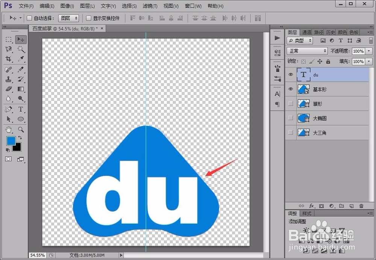
Task: Select the Dodge tool
Action: pyautogui.click(x=21, y=99)
